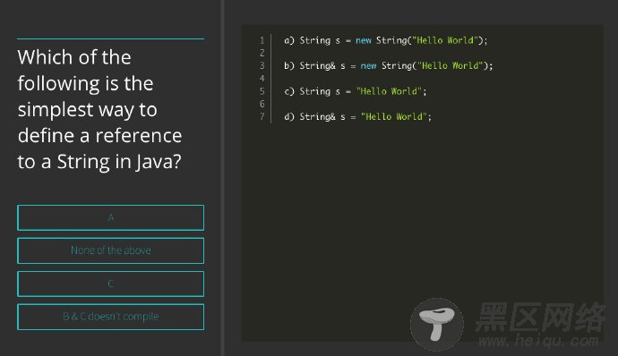This screenshot has height=356, width=618.
Task: Click code line b) String& with new
Action: pos(389,66)
